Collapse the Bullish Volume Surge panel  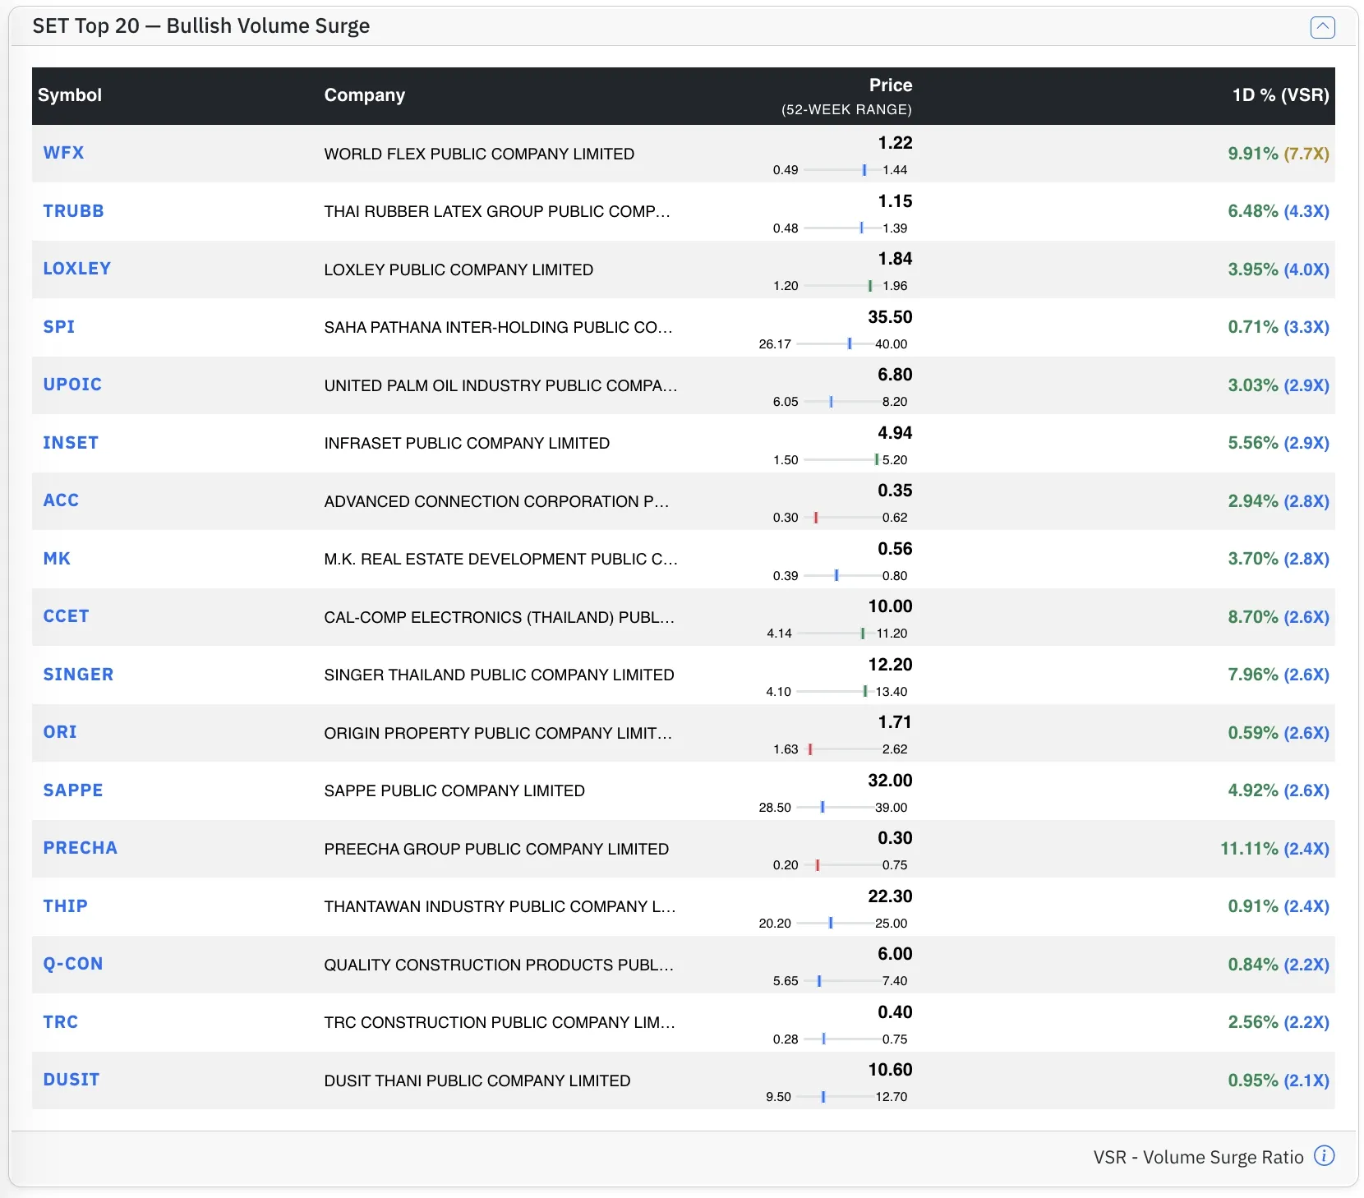(x=1322, y=27)
